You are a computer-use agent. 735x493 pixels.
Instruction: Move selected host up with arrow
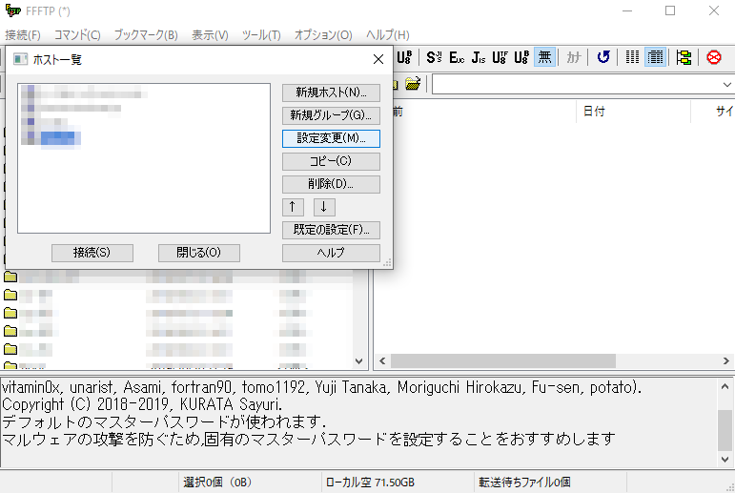[294, 207]
